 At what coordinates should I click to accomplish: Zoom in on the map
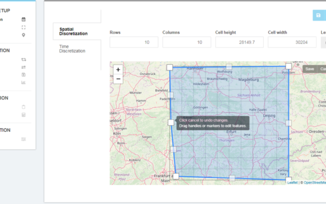point(118,69)
